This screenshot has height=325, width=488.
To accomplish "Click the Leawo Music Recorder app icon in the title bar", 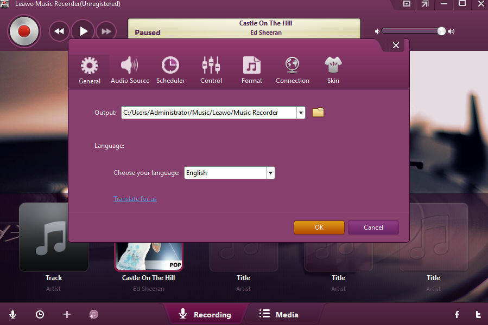I will tap(5, 4).
